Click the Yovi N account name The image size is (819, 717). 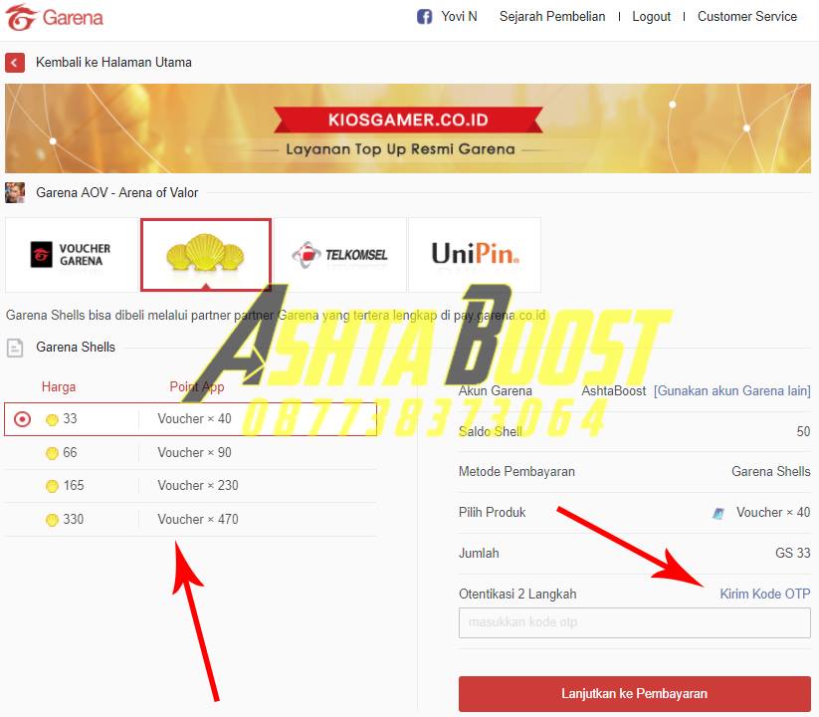point(459,17)
